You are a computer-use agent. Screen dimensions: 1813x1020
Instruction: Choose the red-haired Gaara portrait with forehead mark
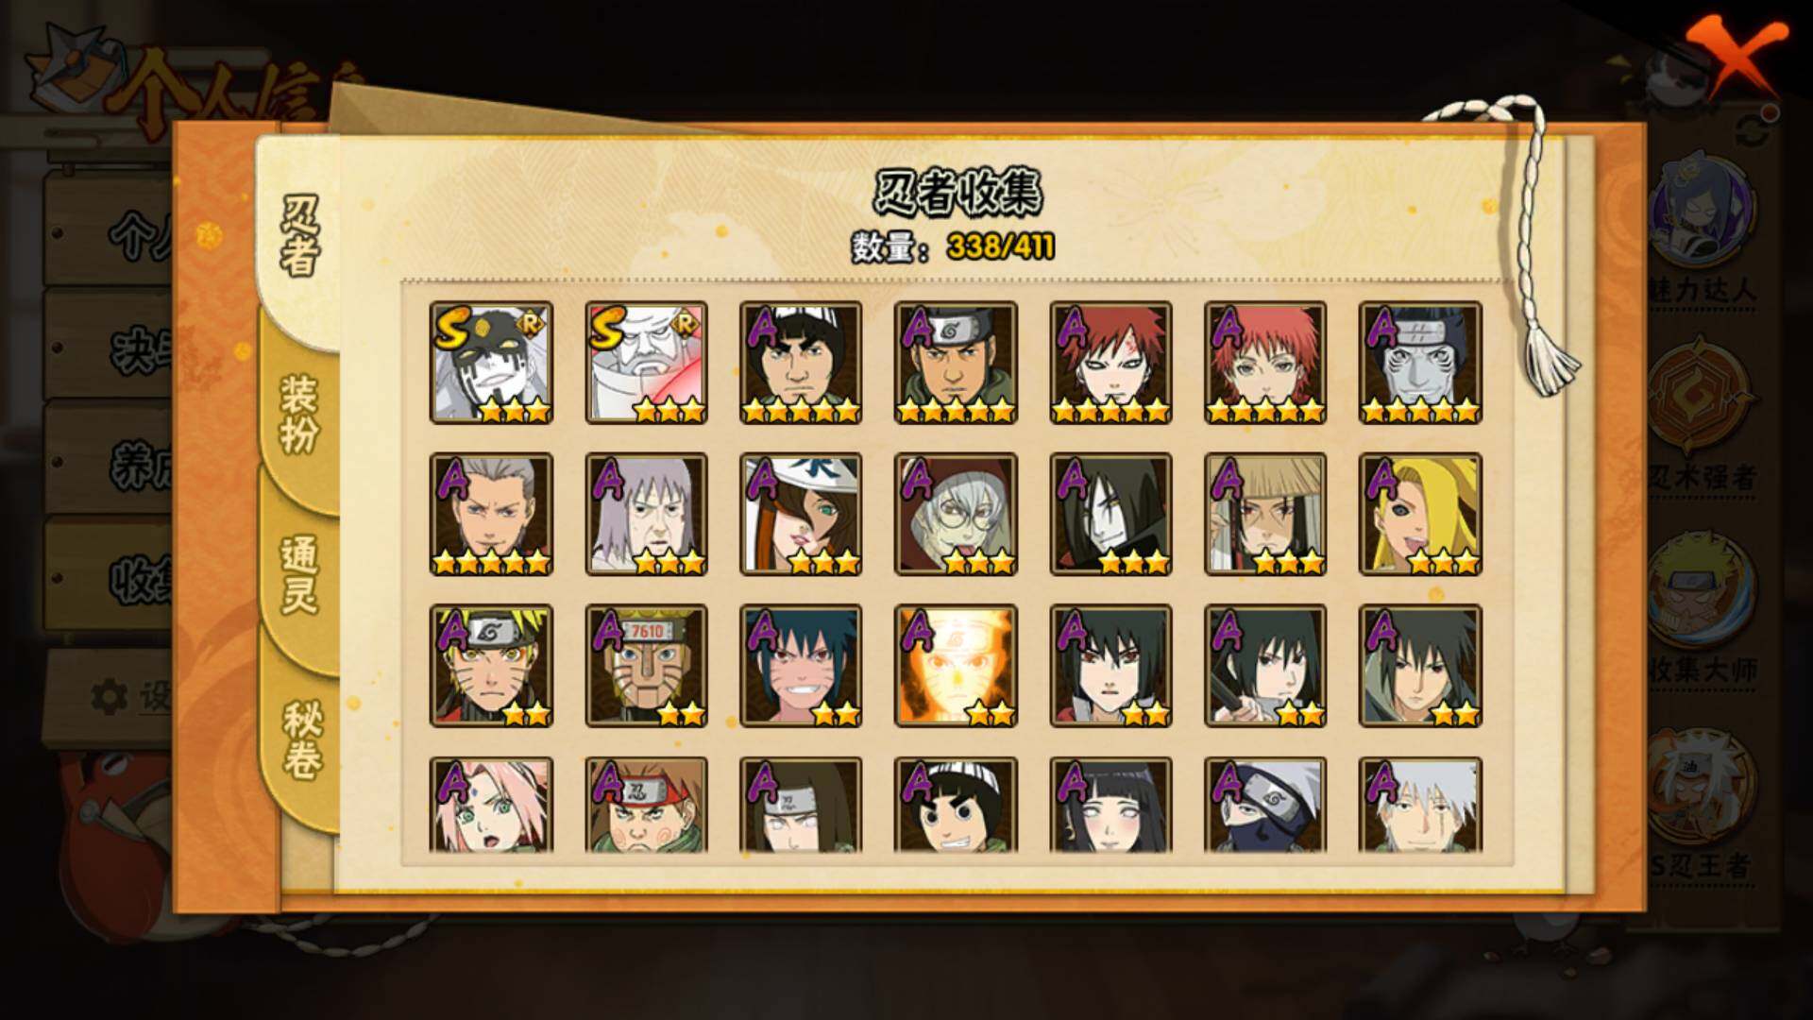coord(1110,363)
